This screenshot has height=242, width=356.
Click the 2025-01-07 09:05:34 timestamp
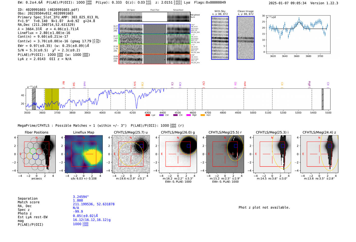point(288,3)
